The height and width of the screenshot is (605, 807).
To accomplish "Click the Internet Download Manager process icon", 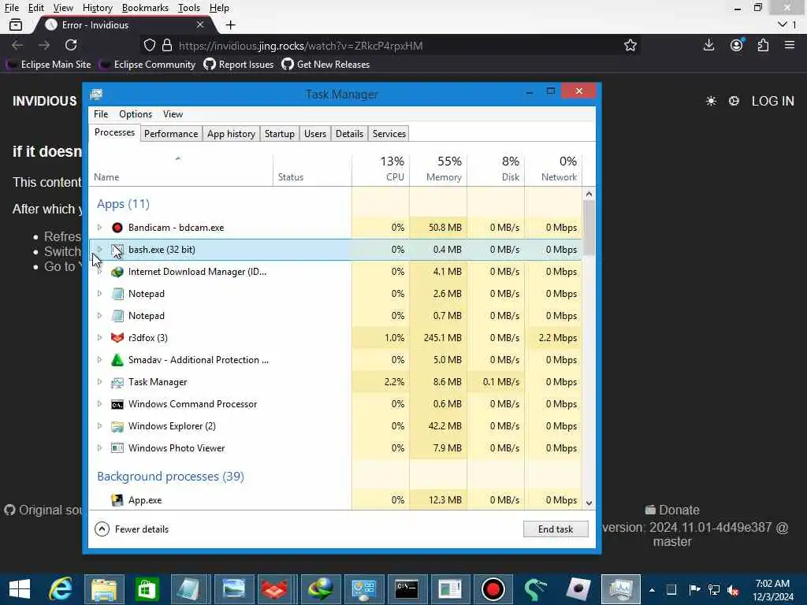I will [117, 272].
